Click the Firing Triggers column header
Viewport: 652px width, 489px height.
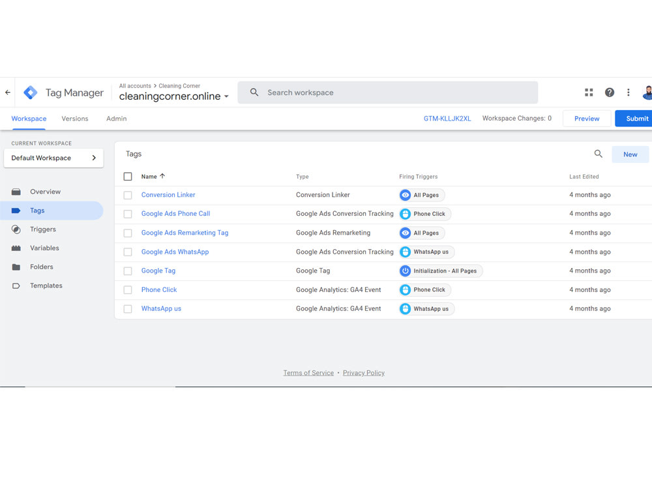coord(419,176)
